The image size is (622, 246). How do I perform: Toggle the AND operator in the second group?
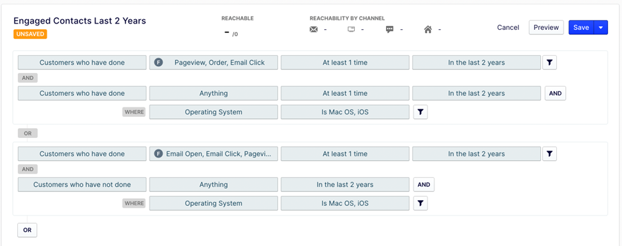pos(28,169)
